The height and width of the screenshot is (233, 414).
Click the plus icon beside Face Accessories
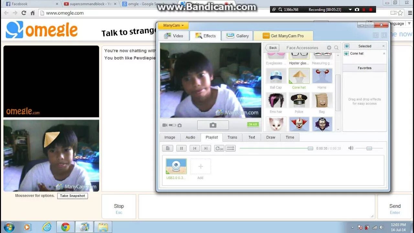click(x=329, y=48)
